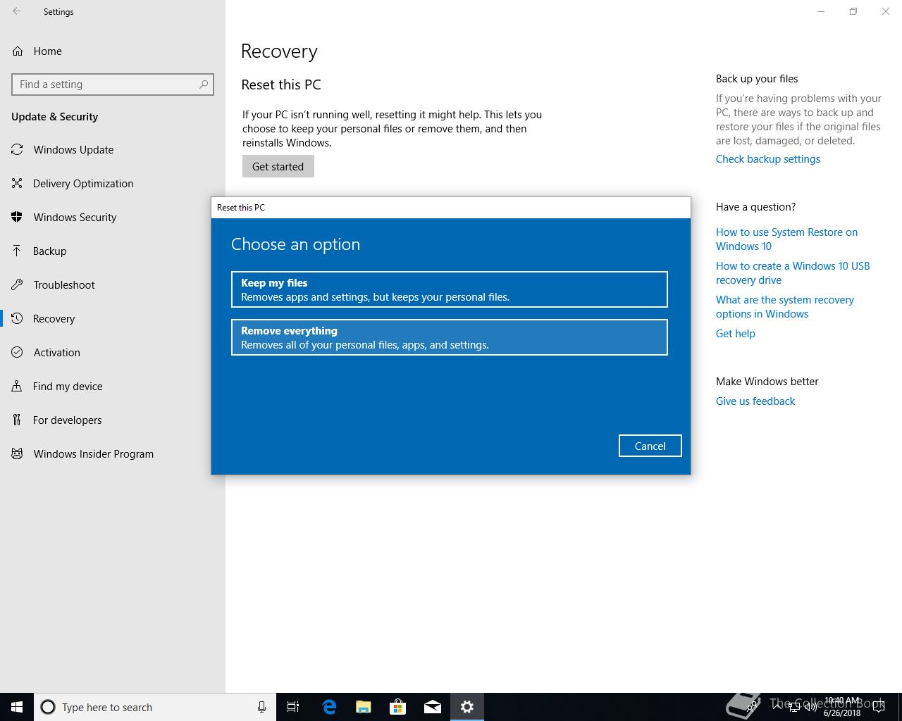Open Windows Insider Program page
902x721 pixels.
pyautogui.click(x=113, y=453)
